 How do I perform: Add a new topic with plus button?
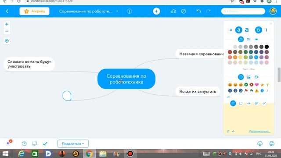(x=156, y=11)
